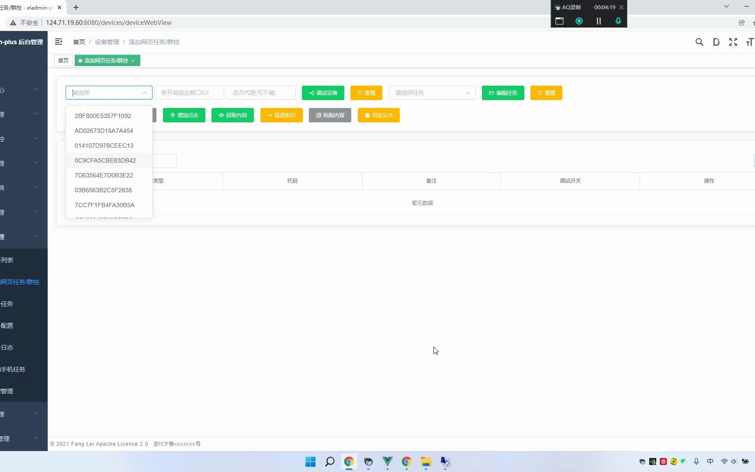Close the eladmin browser tab
The image size is (755, 472).
point(59,7)
